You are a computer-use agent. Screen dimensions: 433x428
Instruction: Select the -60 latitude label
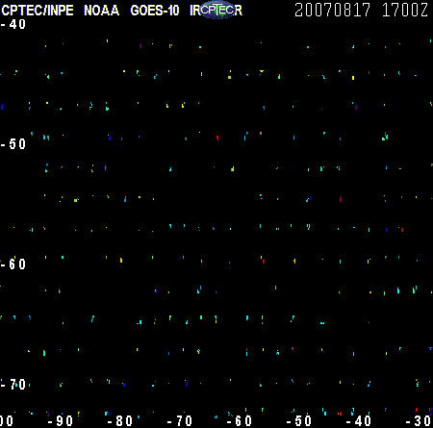click(x=13, y=264)
